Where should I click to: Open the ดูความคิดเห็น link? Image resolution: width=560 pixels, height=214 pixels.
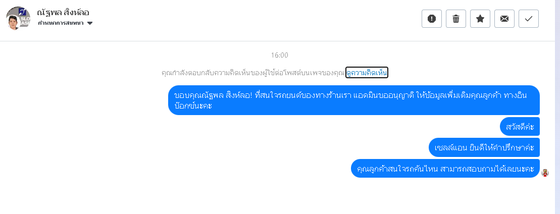(x=367, y=73)
